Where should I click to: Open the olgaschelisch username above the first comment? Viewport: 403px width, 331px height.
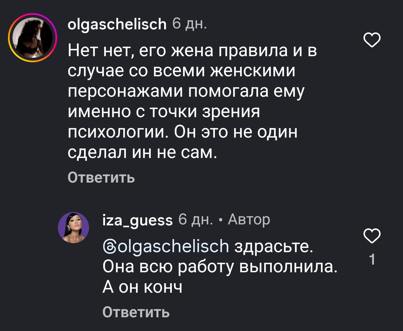(x=117, y=24)
